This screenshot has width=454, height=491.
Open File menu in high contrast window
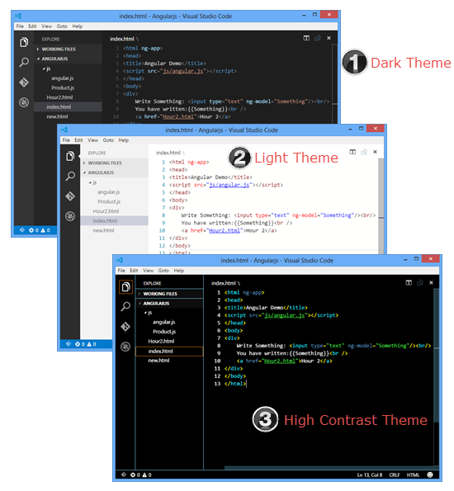(121, 271)
